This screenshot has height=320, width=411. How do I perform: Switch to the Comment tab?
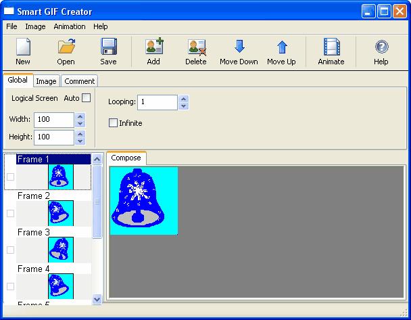79,81
